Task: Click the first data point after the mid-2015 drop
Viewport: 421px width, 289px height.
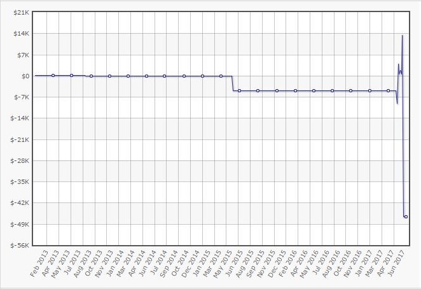Action: coord(240,91)
